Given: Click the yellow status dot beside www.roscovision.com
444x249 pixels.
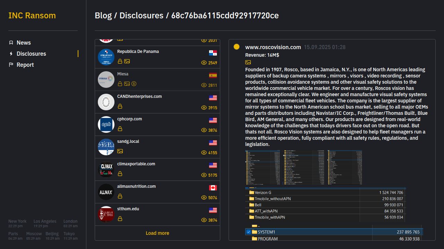Looking at the screenshot, I should point(237,47).
